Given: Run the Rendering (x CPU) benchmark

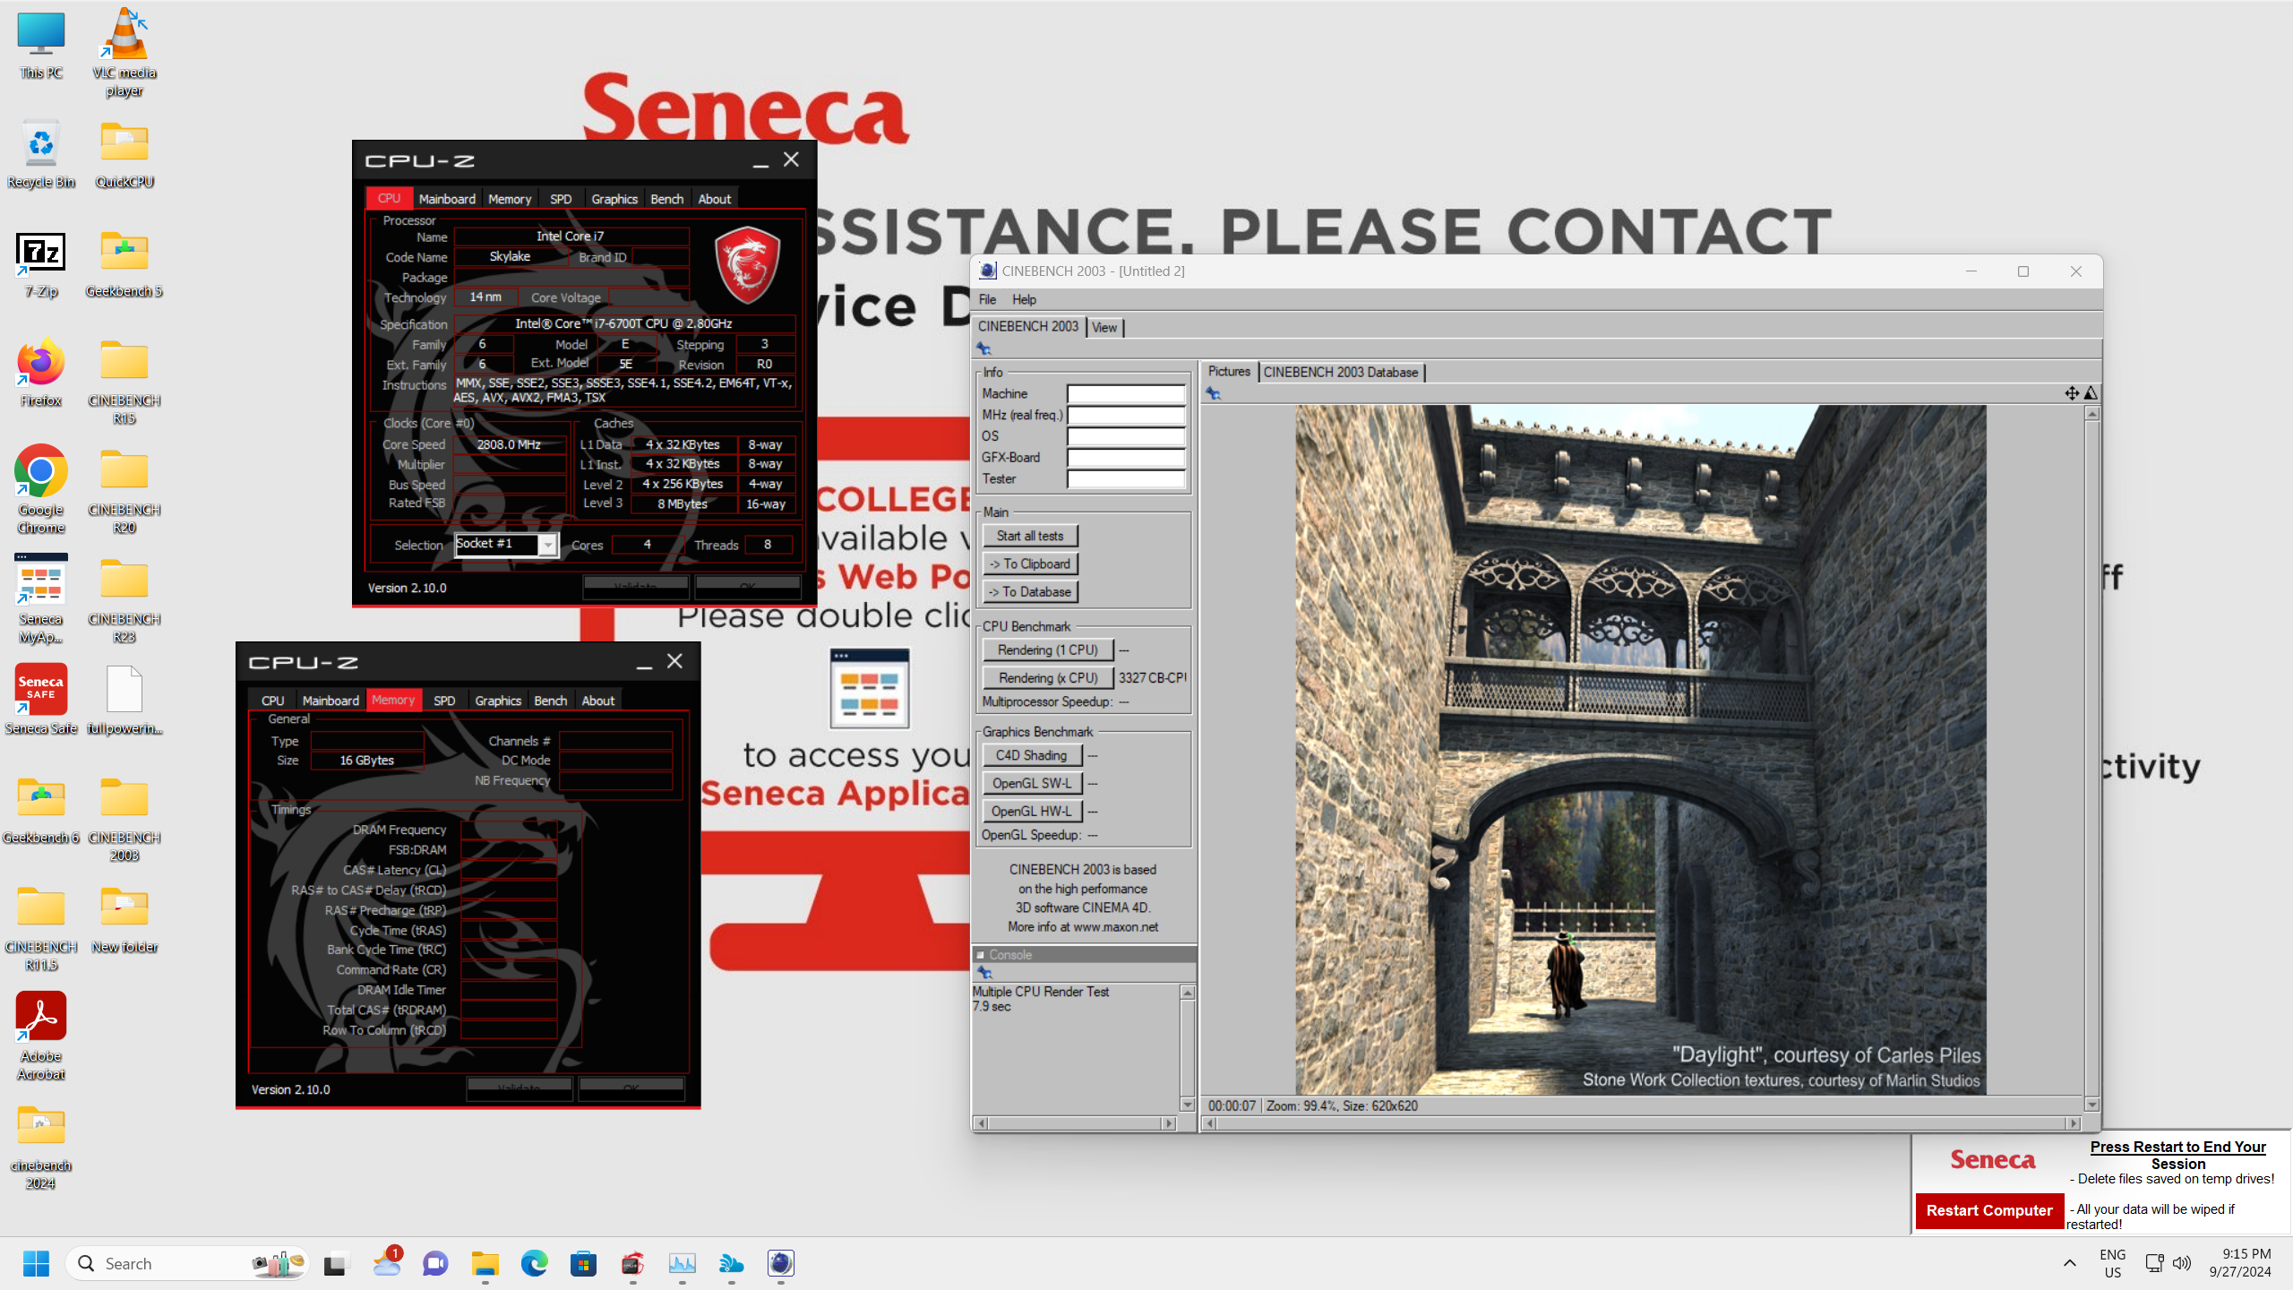Looking at the screenshot, I should [x=1048, y=678].
